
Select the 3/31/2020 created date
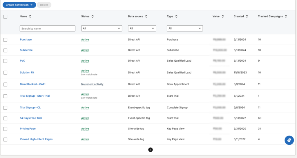click(240, 129)
